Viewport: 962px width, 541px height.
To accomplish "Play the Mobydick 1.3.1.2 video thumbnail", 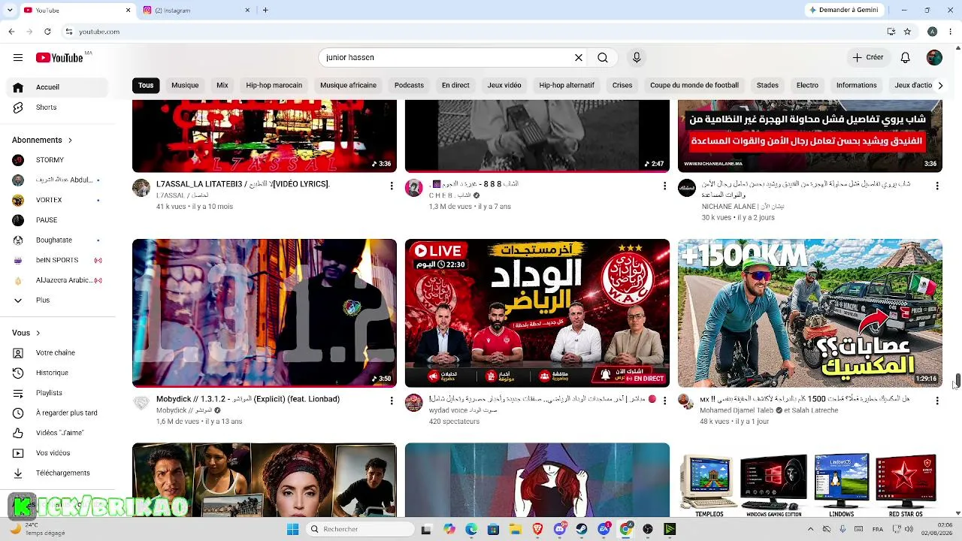I will pos(265,313).
